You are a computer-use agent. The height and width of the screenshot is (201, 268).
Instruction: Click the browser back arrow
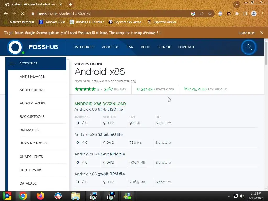[6, 14]
